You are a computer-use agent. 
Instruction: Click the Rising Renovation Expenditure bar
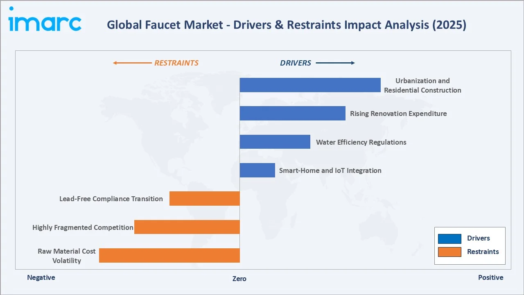coord(293,113)
